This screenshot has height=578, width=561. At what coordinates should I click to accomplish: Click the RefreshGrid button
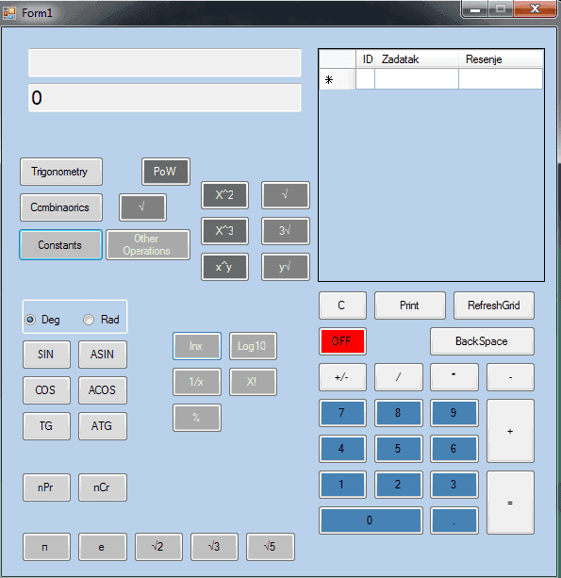pos(494,306)
